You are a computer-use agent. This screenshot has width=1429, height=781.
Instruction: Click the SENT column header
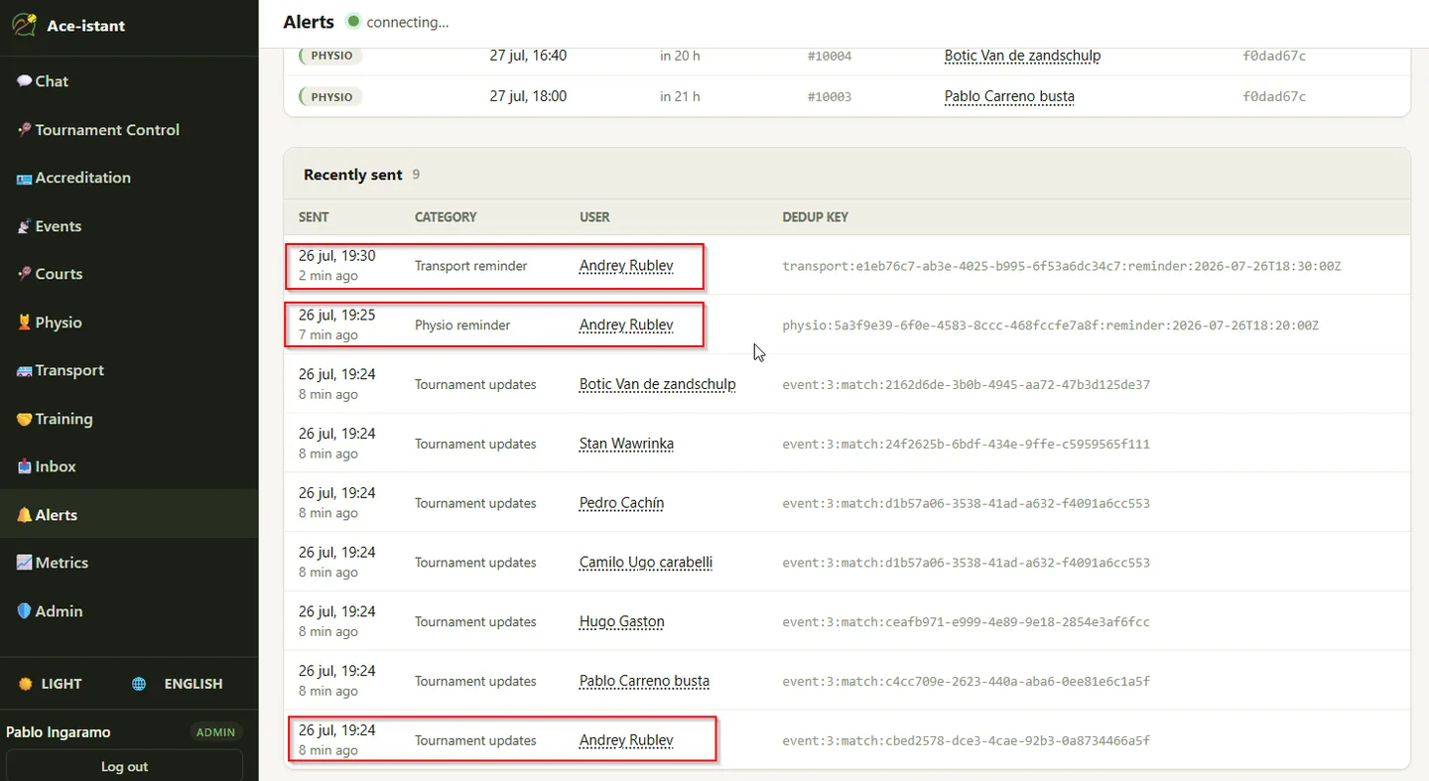[314, 216]
